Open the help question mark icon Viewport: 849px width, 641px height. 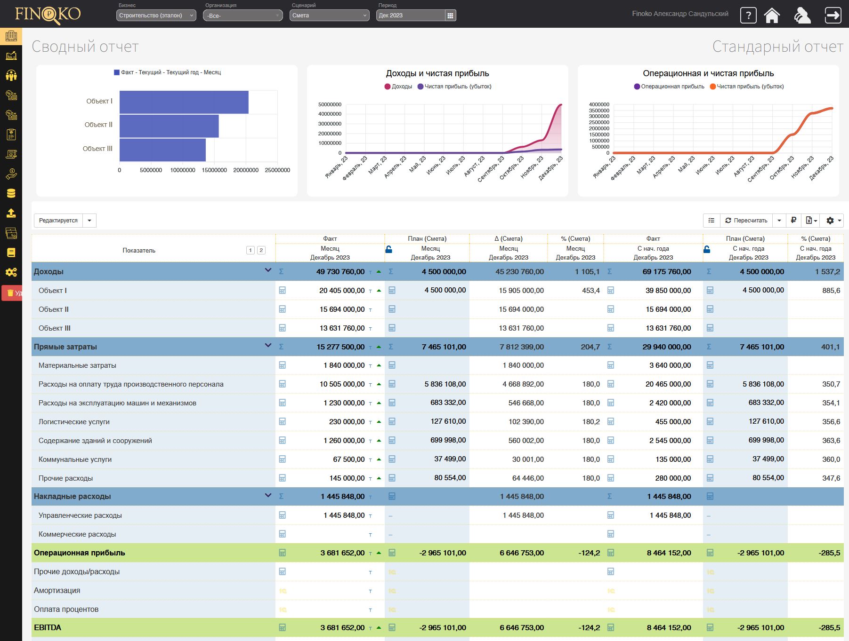point(748,16)
